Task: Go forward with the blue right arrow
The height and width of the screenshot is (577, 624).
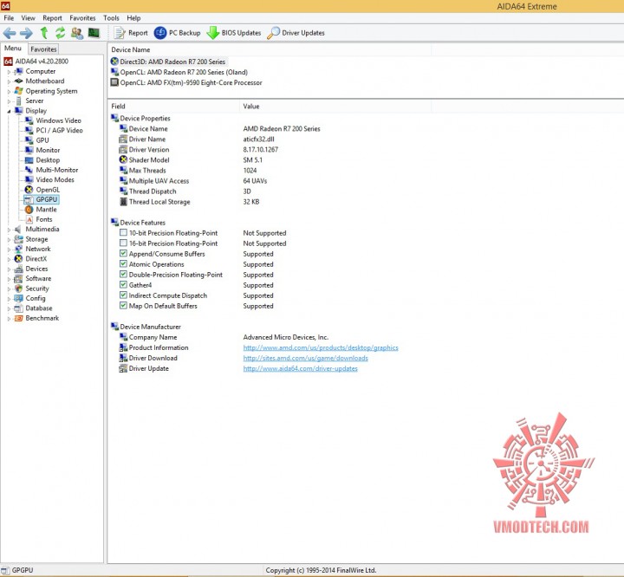Action: [26, 33]
